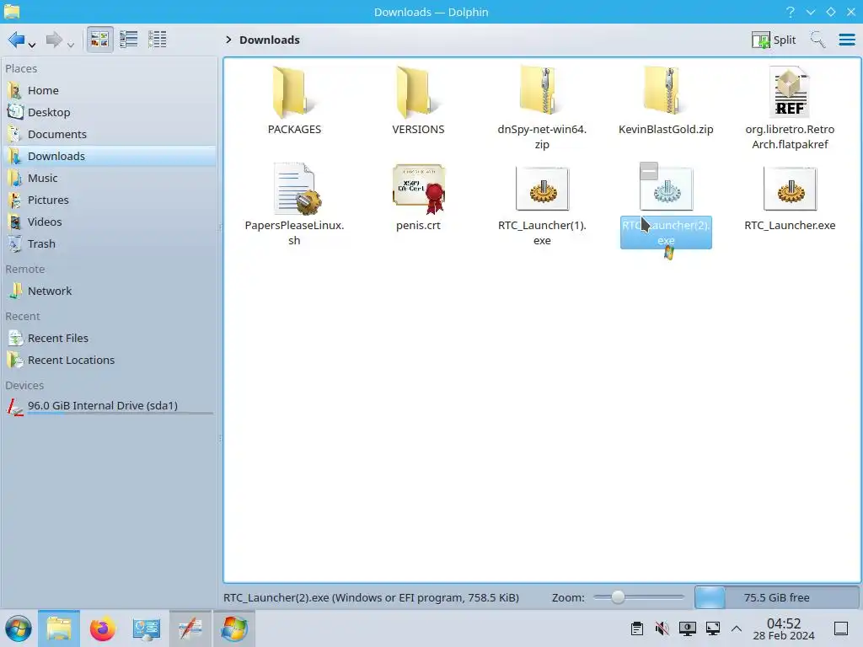Click the forward navigation arrow
Viewport: 863px width, 647px height.
[x=54, y=40]
